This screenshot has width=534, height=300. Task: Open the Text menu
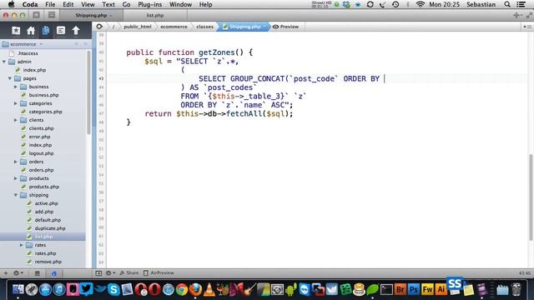[x=108, y=4]
